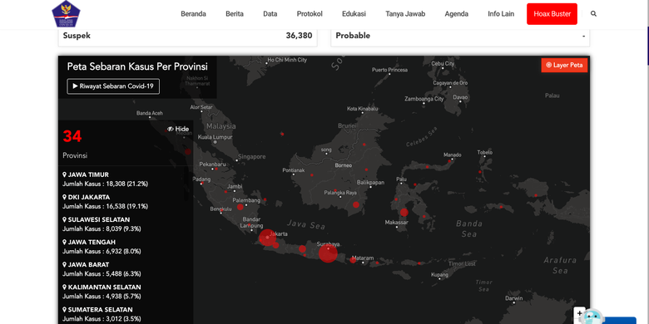Open the Berita menu
The height and width of the screenshot is (324, 649).
[x=235, y=13]
